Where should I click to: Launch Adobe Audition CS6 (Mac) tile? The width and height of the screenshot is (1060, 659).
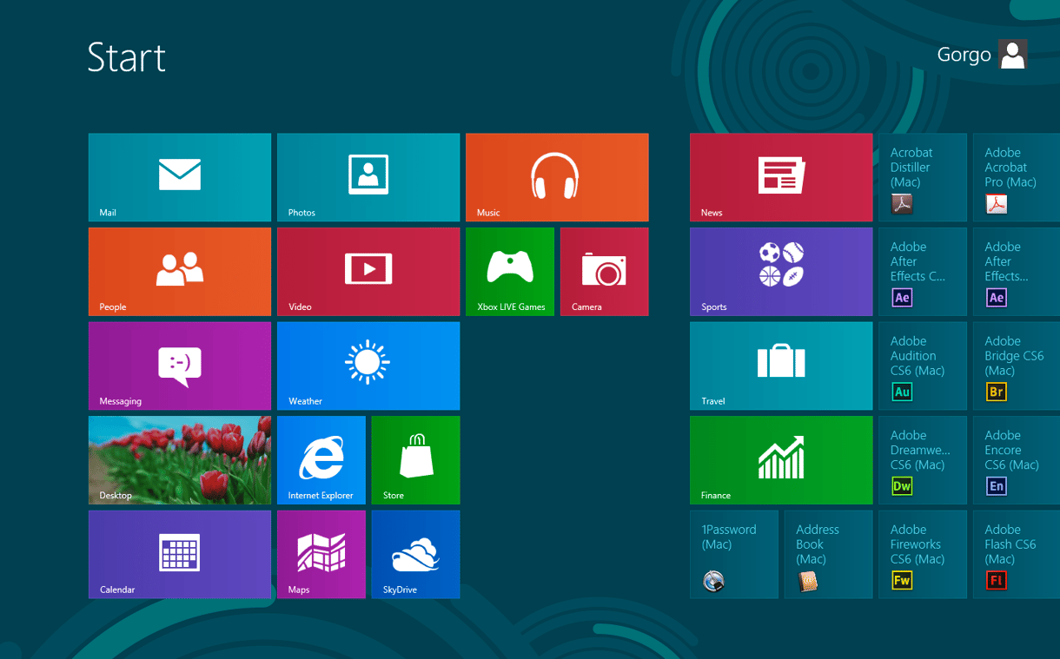(x=923, y=366)
